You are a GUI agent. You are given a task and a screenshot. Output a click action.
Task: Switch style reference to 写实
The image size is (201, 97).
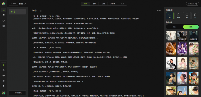pyautogui.click(x=174, y=27)
